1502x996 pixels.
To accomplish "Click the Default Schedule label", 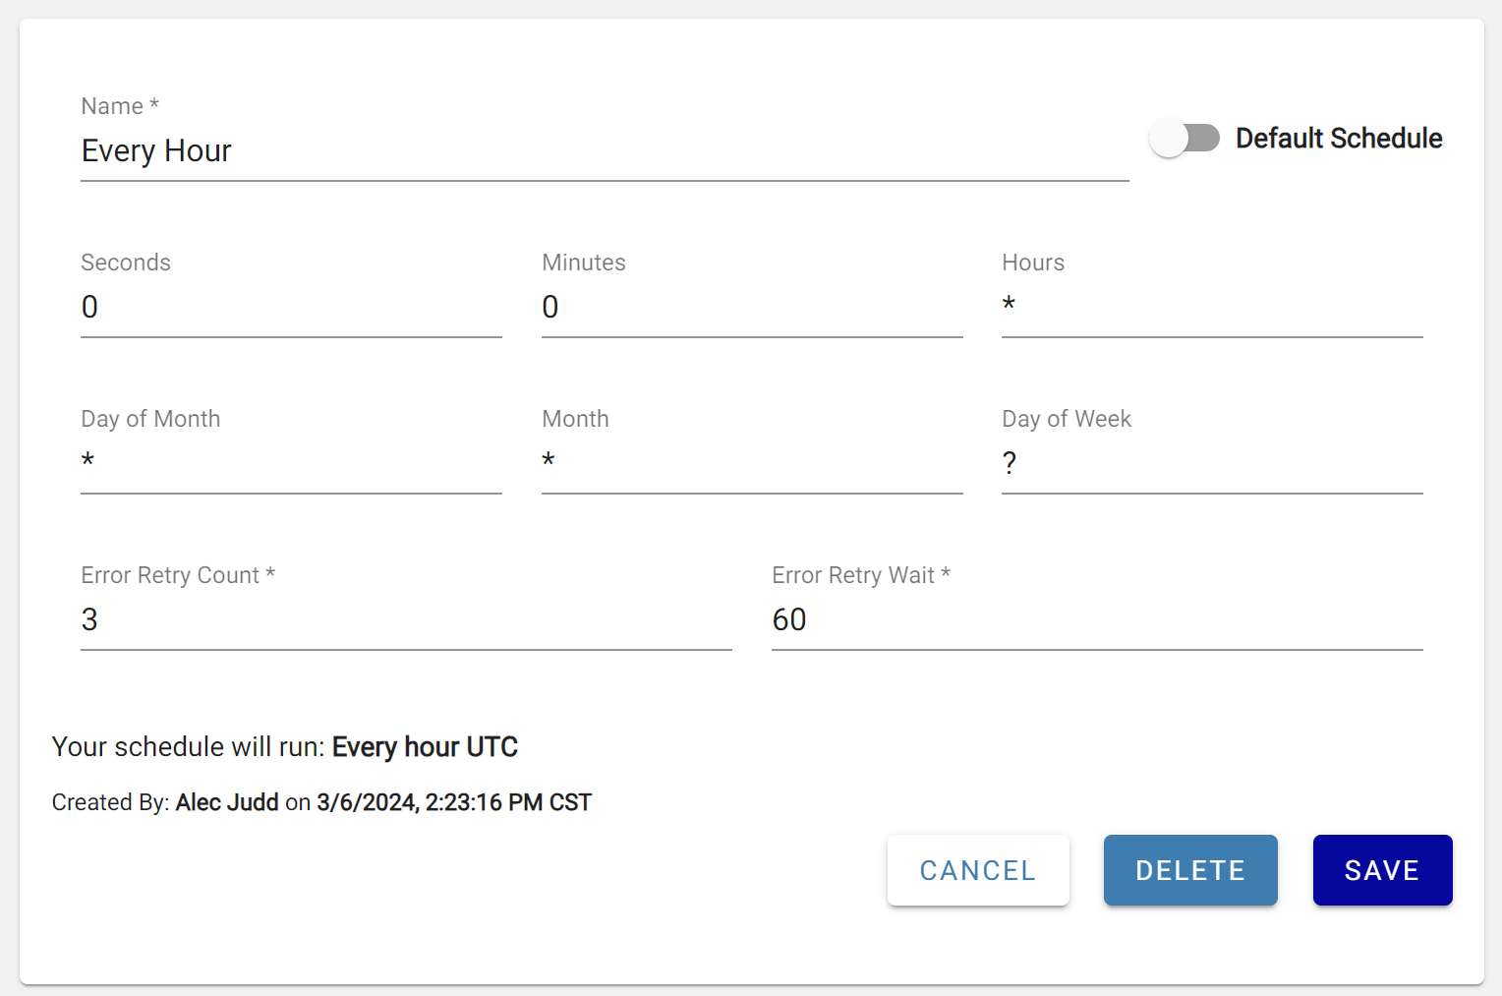I will (1339, 139).
